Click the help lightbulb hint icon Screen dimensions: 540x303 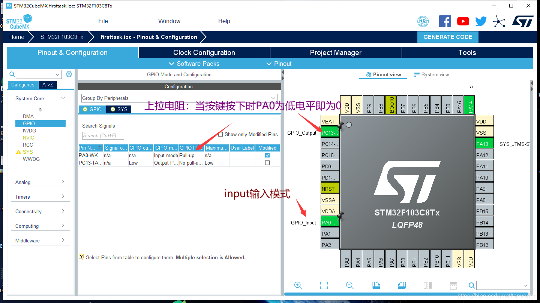[81, 257]
